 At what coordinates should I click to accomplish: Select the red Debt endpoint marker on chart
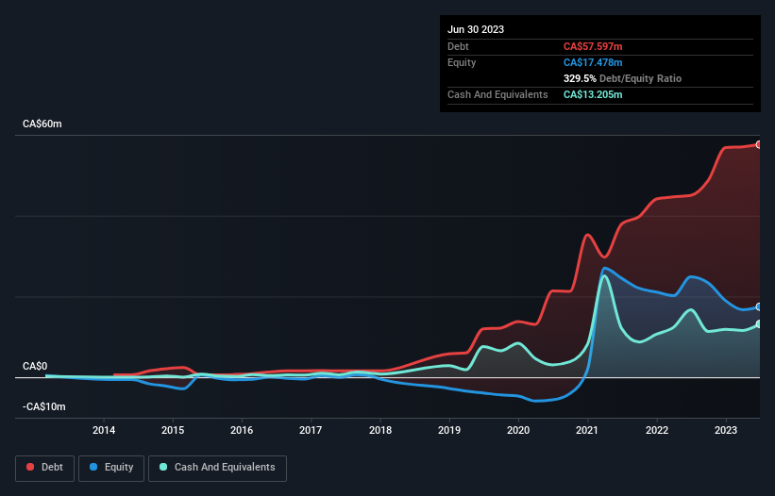pyautogui.click(x=759, y=144)
